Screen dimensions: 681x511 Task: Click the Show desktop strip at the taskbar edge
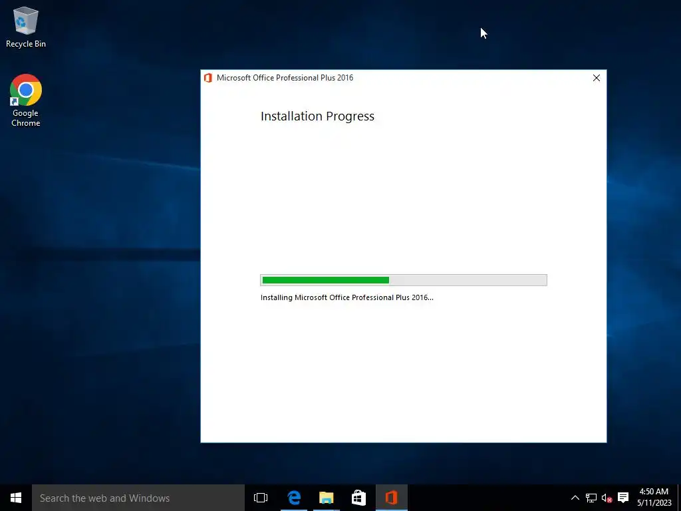[x=679, y=498]
